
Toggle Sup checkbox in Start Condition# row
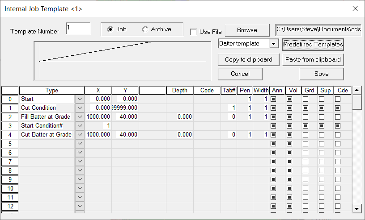coord(322,125)
